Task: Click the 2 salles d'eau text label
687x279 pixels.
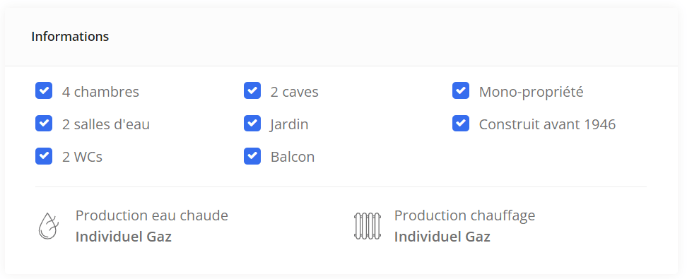Action: click(106, 124)
